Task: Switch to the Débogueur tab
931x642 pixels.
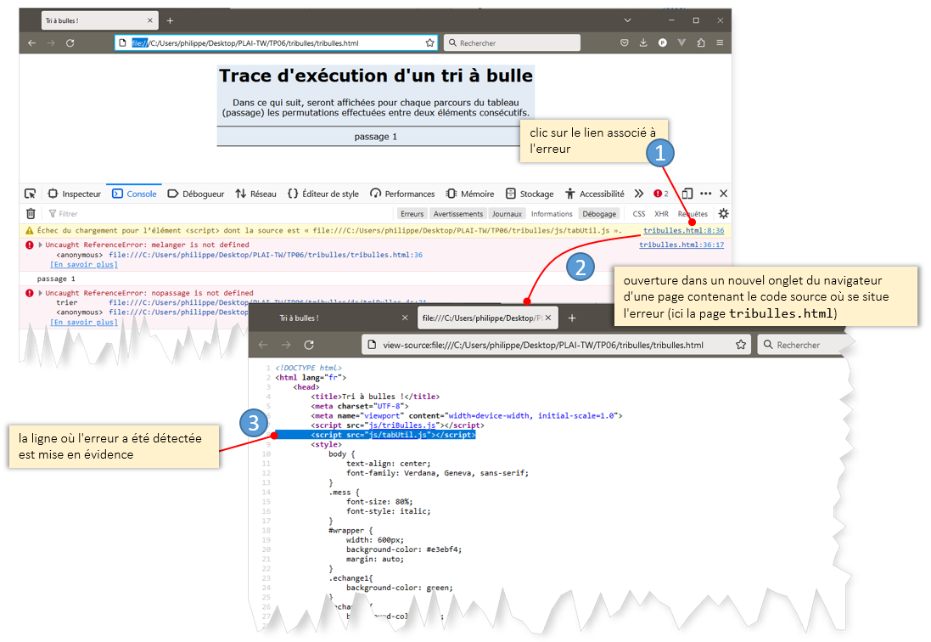Action: pyautogui.click(x=197, y=194)
